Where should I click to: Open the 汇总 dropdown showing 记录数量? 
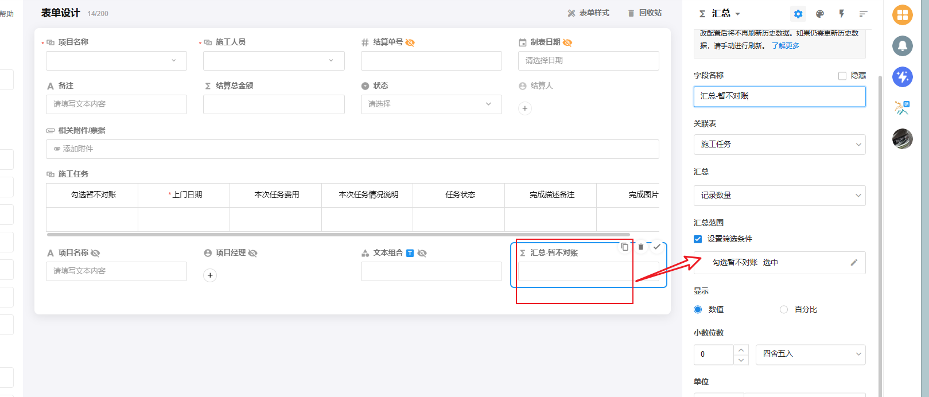tap(779, 196)
